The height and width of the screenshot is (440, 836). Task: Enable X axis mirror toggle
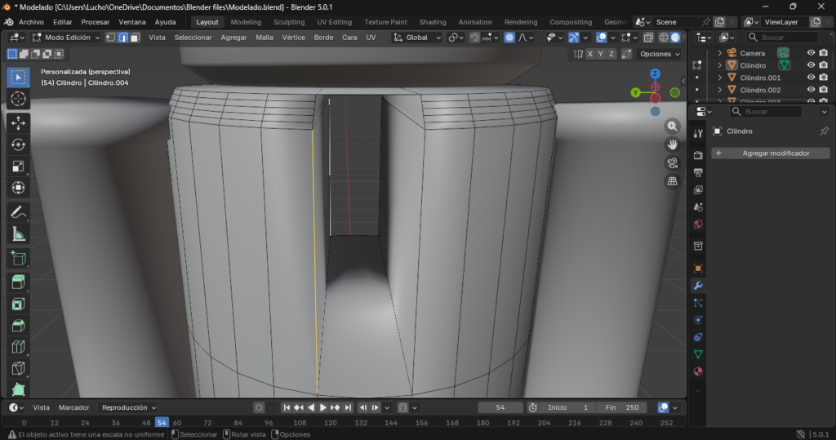click(x=590, y=54)
